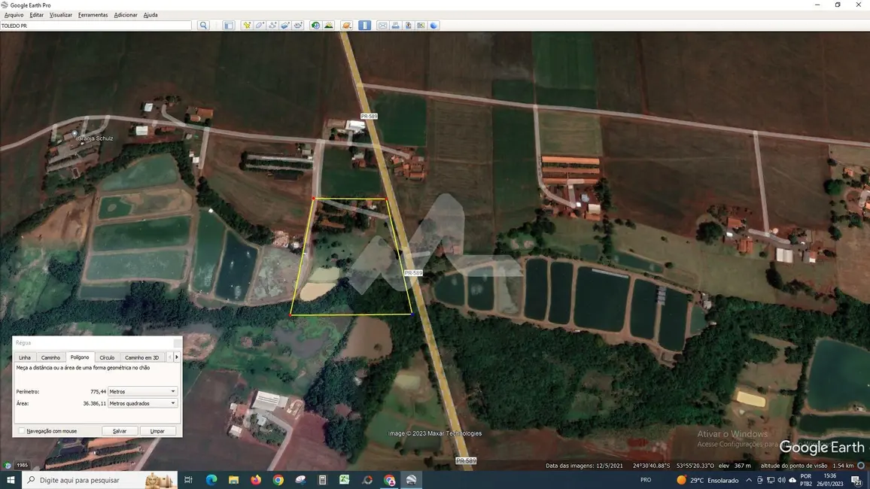
Task: Open the planet switcher icon
Action: (x=347, y=26)
